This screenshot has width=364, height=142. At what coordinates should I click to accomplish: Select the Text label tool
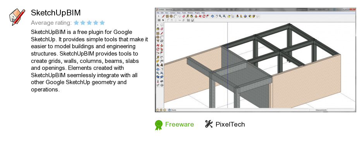(x=162, y=61)
